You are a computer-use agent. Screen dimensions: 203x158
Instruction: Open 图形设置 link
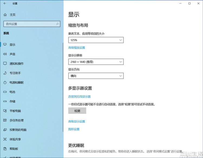[x=74, y=129]
